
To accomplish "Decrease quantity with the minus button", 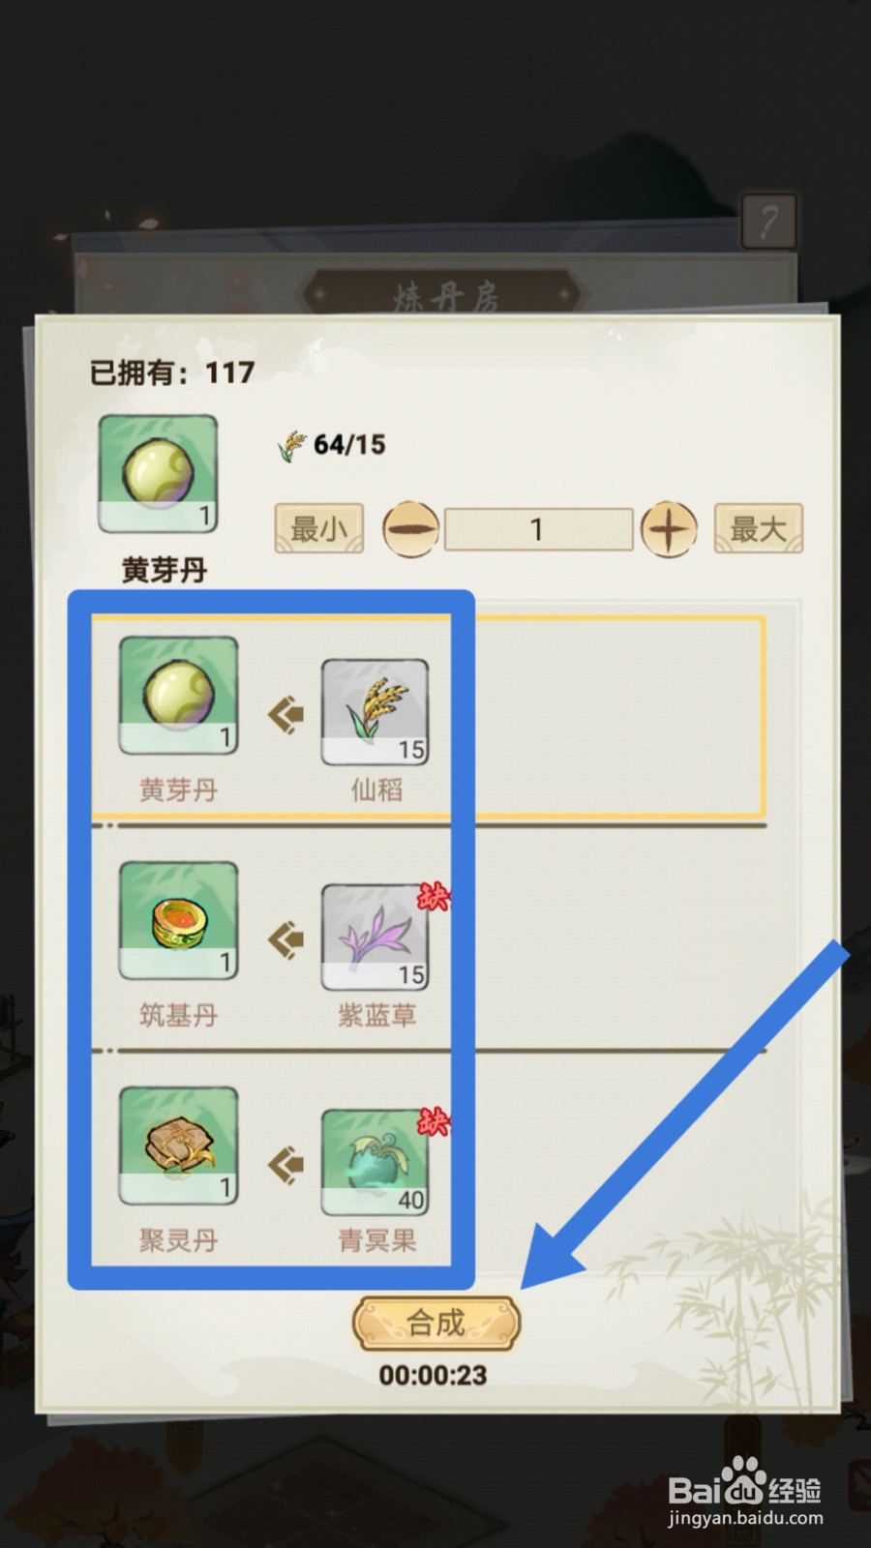I will click(411, 529).
